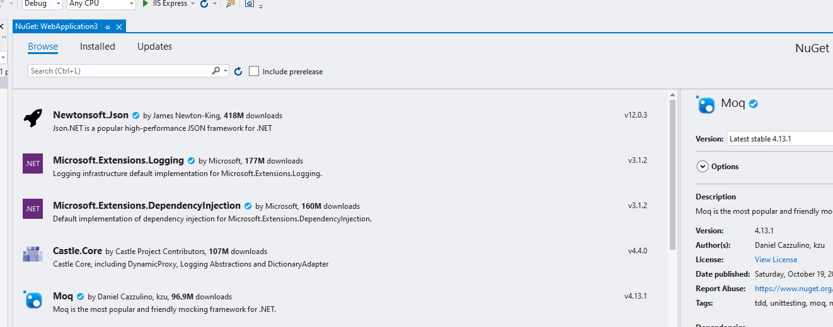Click the scroll-up arrow of the package list
Viewport: 833px width, 327px height.
672,95
